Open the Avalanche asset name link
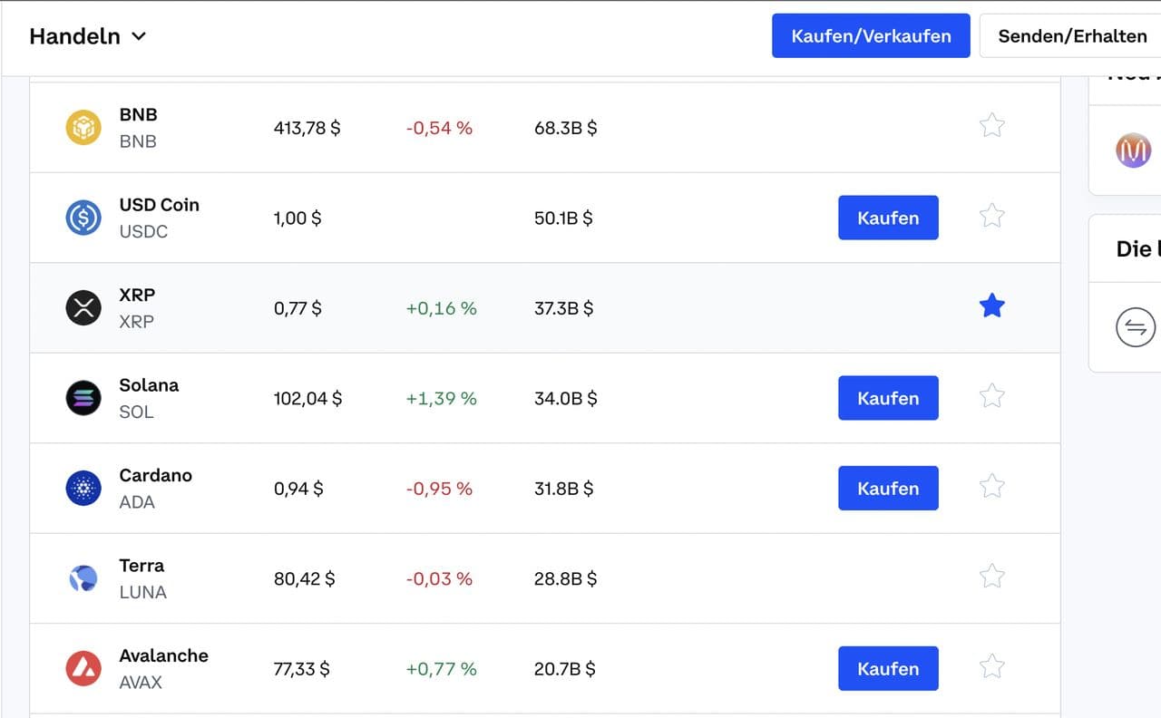The width and height of the screenshot is (1161, 718). point(163,655)
